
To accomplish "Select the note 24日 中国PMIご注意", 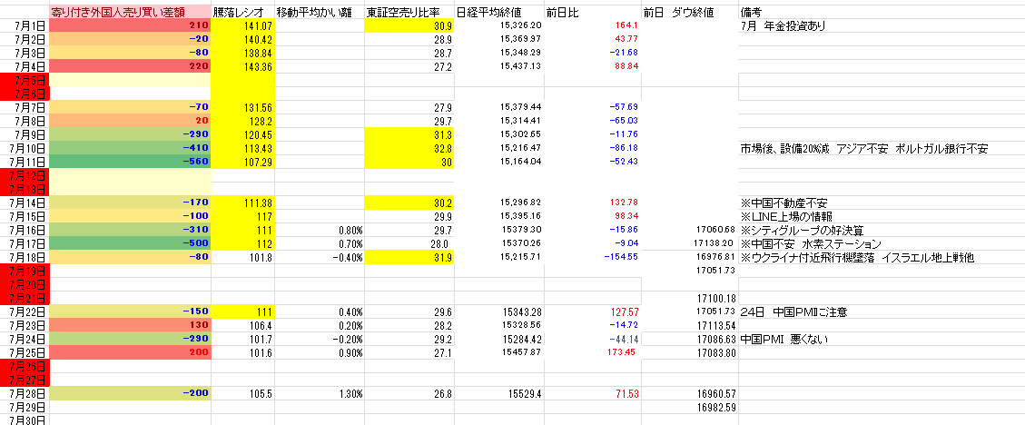I will tap(794, 312).
